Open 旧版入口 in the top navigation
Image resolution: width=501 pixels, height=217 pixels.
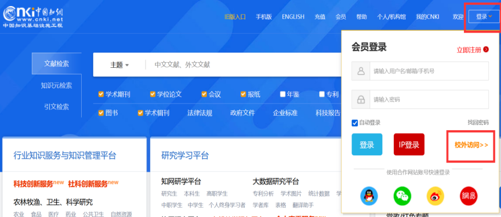235,17
